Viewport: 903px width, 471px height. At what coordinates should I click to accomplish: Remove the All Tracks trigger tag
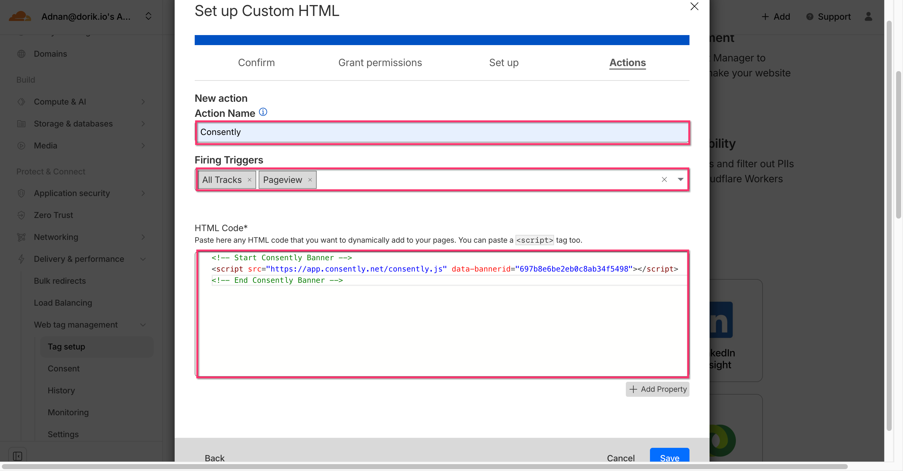pyautogui.click(x=250, y=180)
